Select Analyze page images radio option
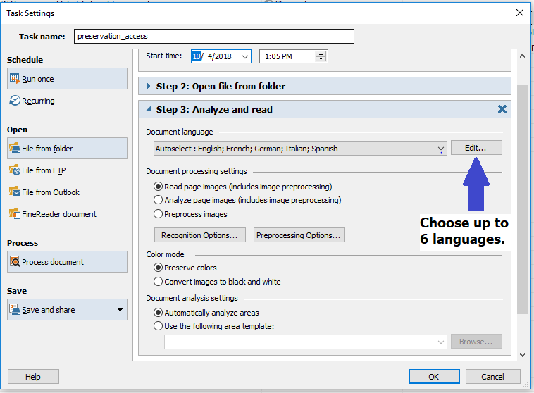The width and height of the screenshot is (534, 393). pos(159,200)
